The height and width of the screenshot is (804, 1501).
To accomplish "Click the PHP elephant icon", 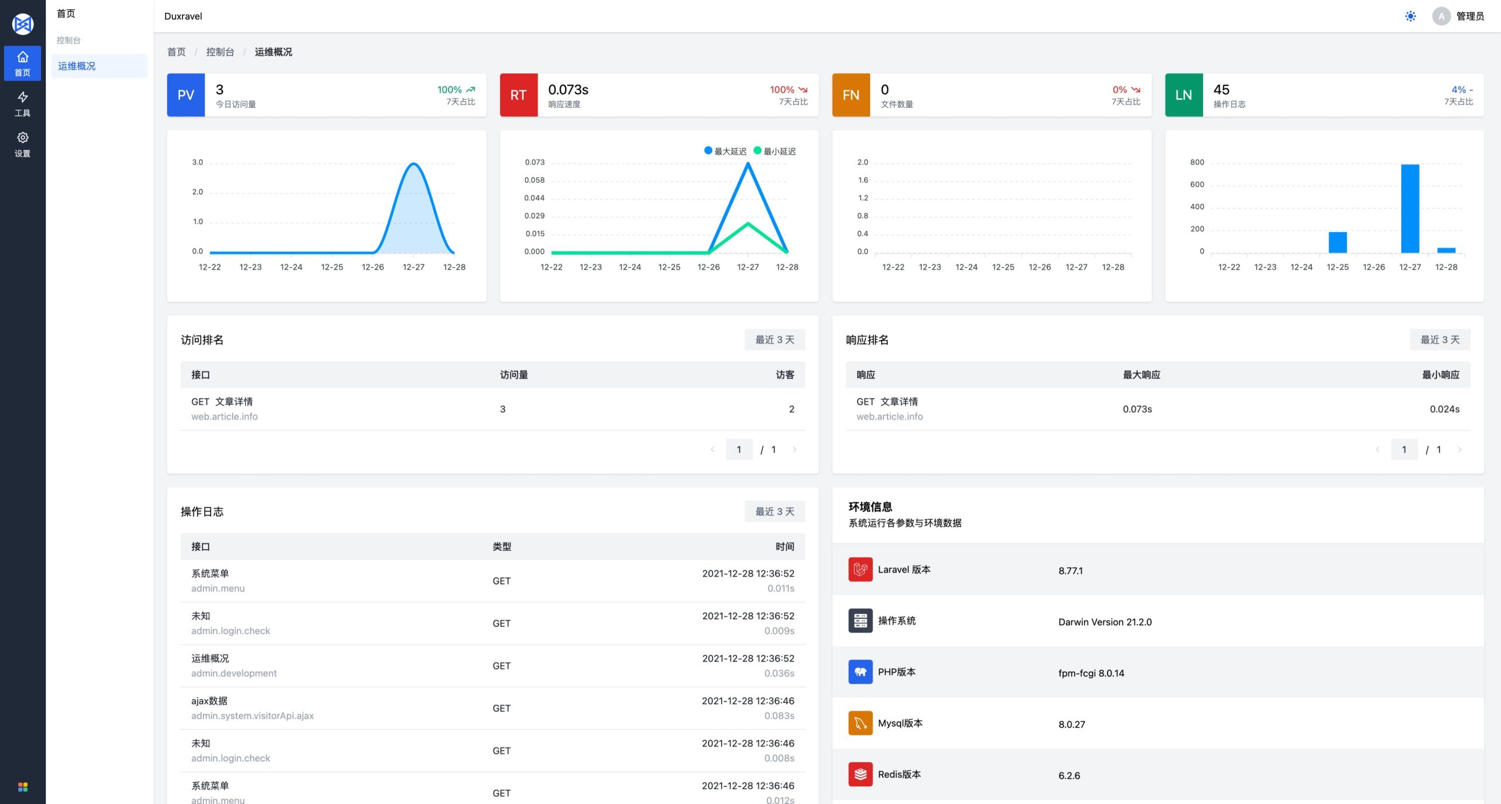I will click(860, 672).
